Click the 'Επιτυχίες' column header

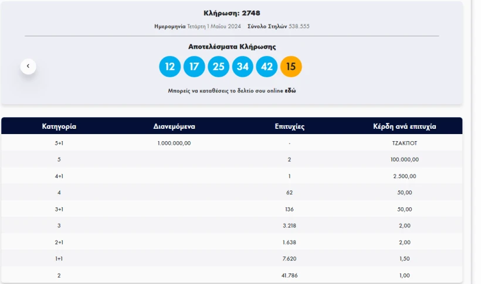(x=289, y=126)
